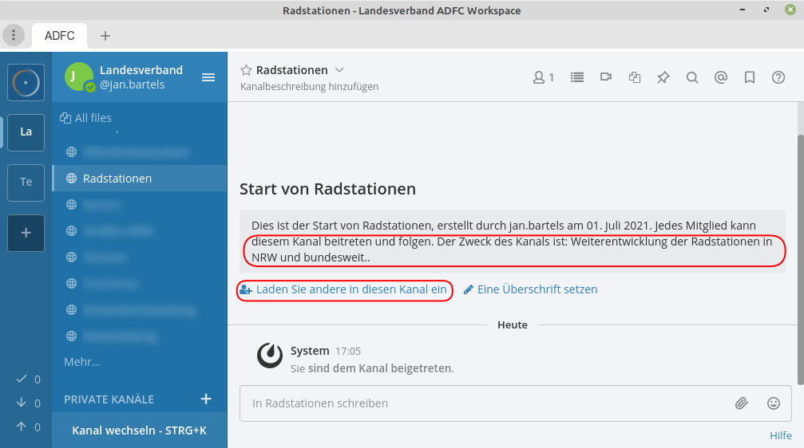Favorite the Radstationen channel with star
Viewport: 804px width, 448px height.
[247, 70]
